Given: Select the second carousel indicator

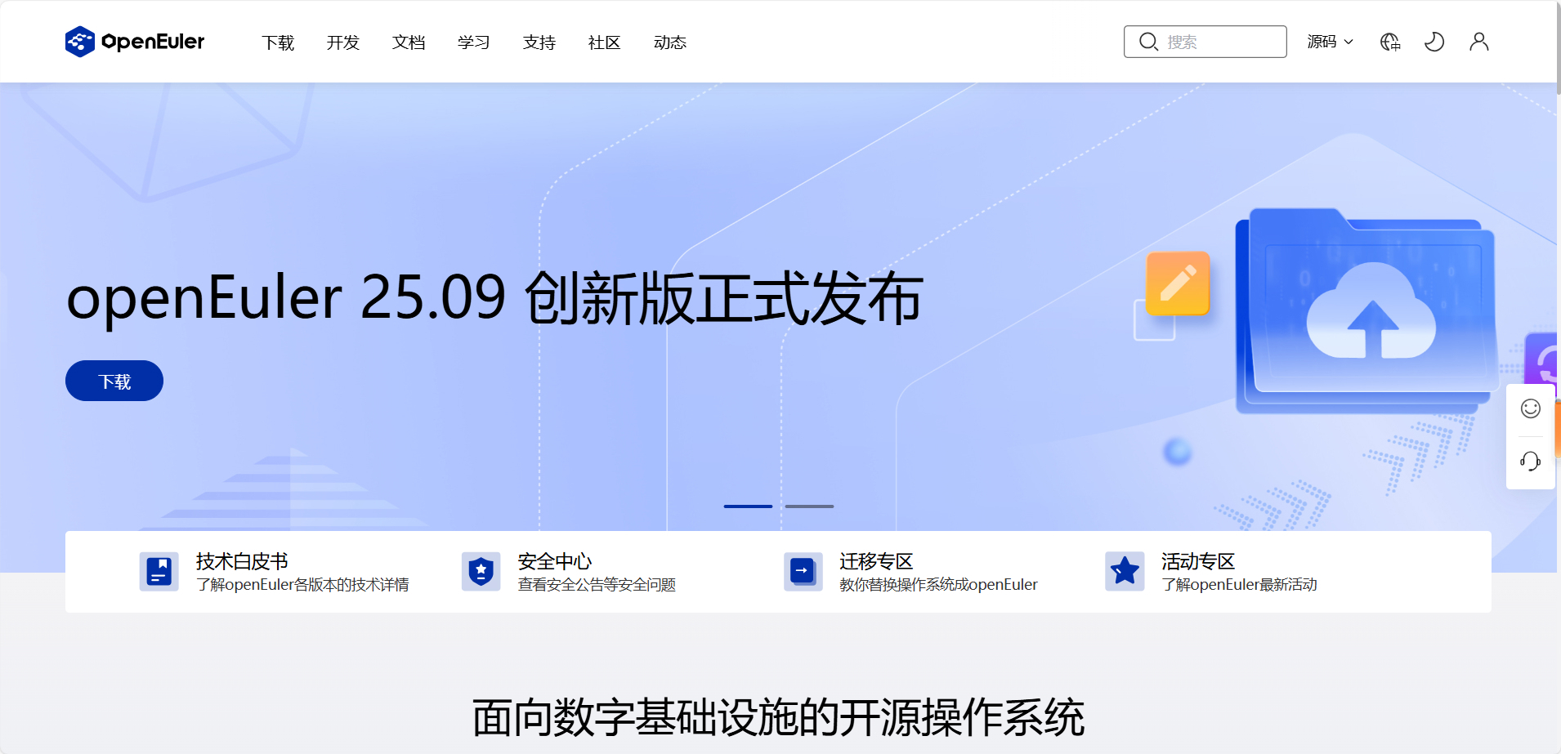Looking at the screenshot, I should [x=810, y=506].
